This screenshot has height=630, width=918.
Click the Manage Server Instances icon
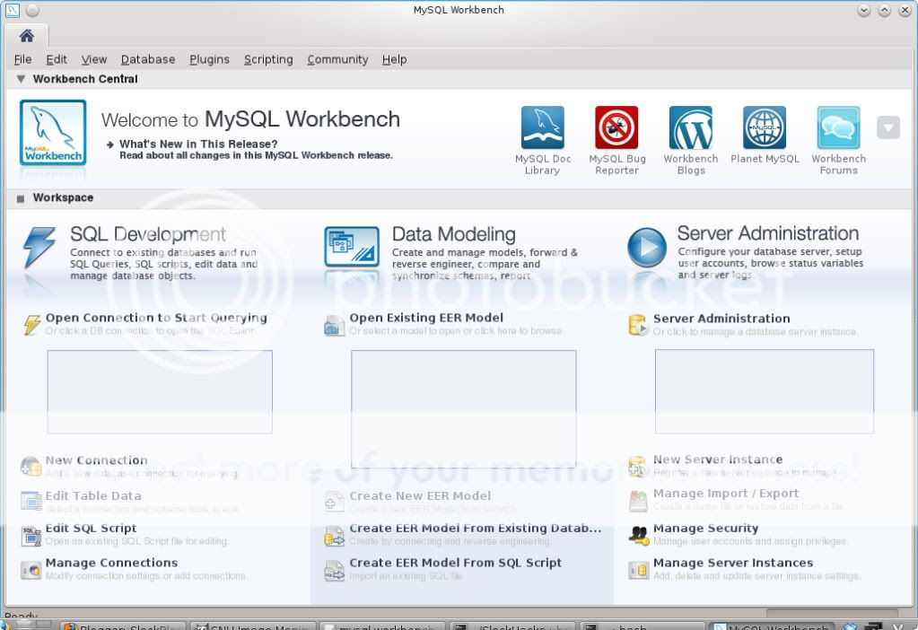(638, 570)
